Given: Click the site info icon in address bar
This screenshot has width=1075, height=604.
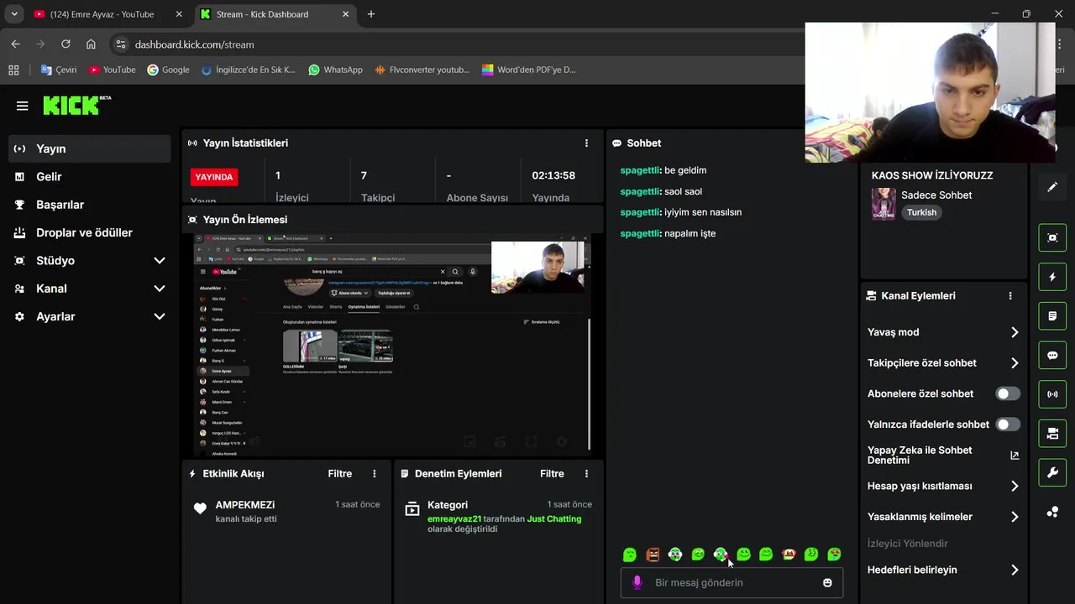Looking at the screenshot, I should point(120,44).
